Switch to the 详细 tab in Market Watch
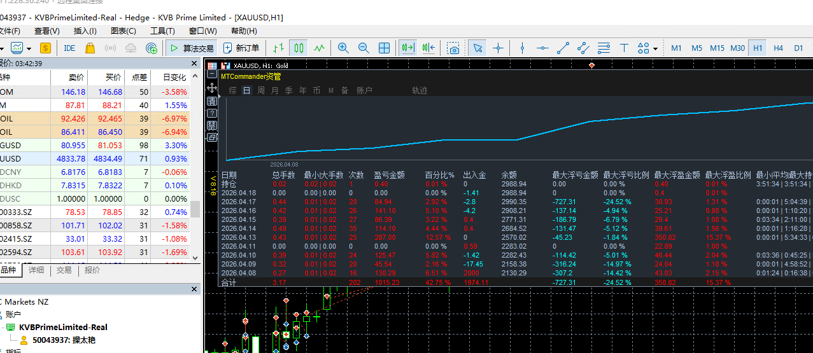Viewport: 813px width, 353px height. [x=36, y=270]
